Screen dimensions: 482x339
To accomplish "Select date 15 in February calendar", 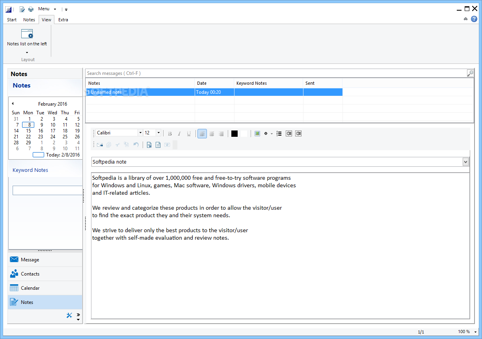I will 28,131.
